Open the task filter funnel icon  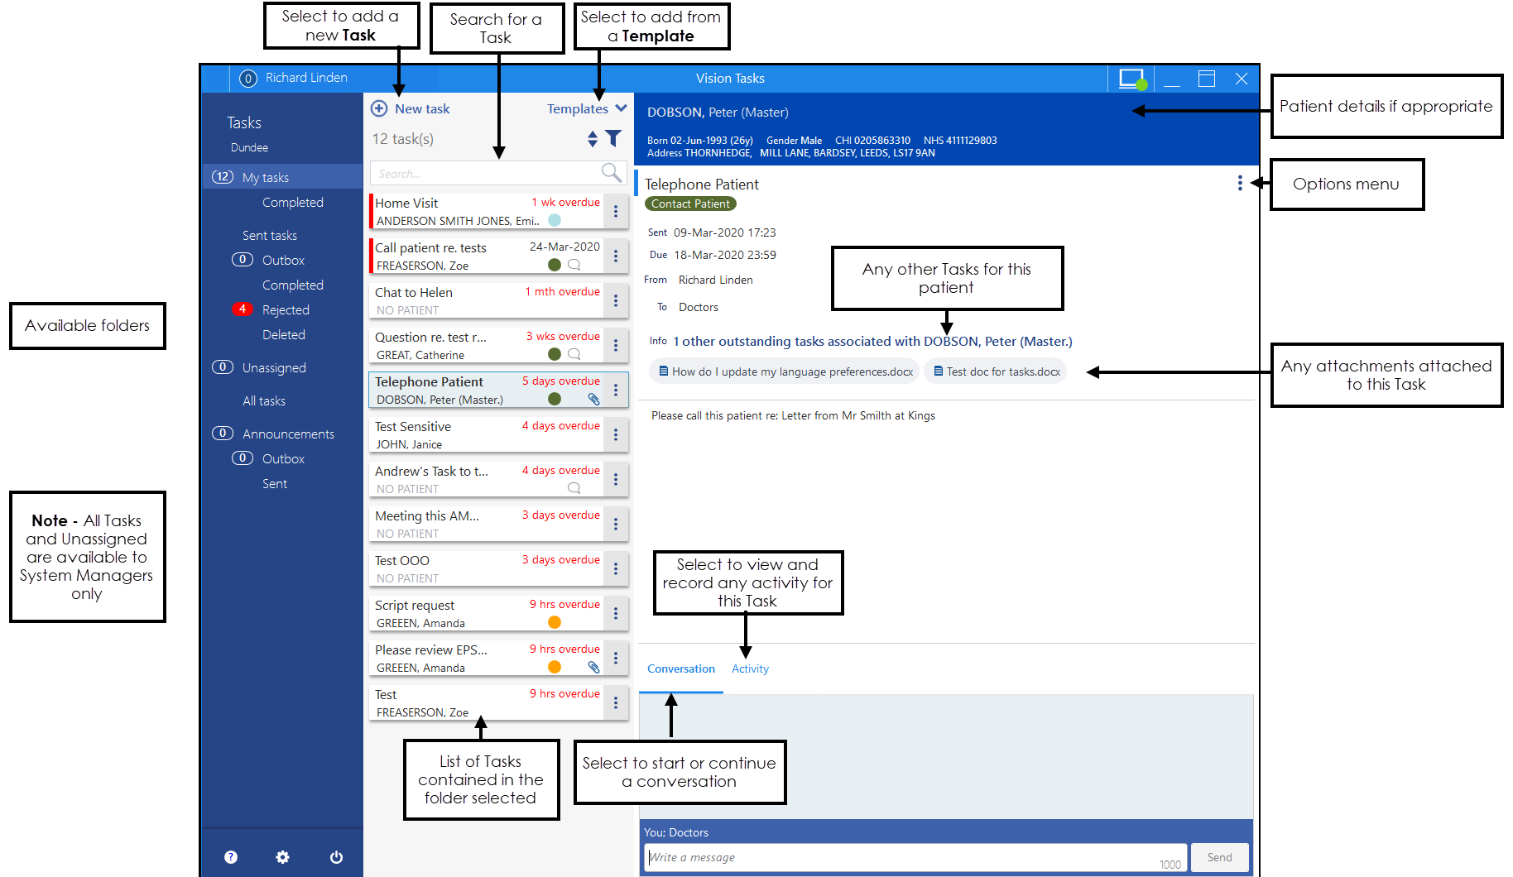pos(613,138)
